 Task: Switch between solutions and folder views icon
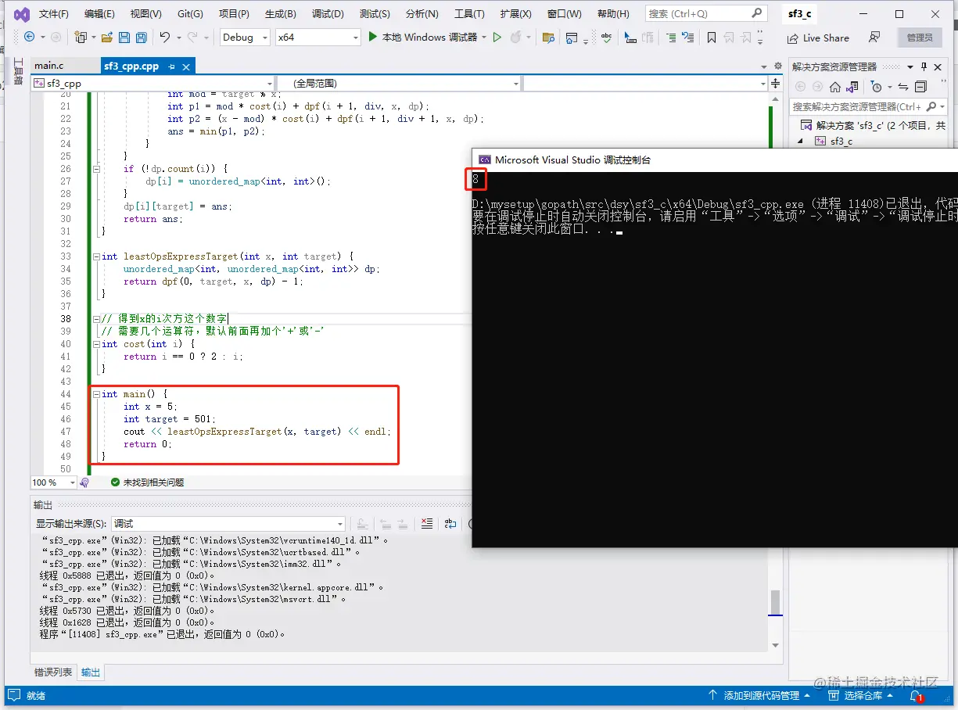[x=852, y=87]
